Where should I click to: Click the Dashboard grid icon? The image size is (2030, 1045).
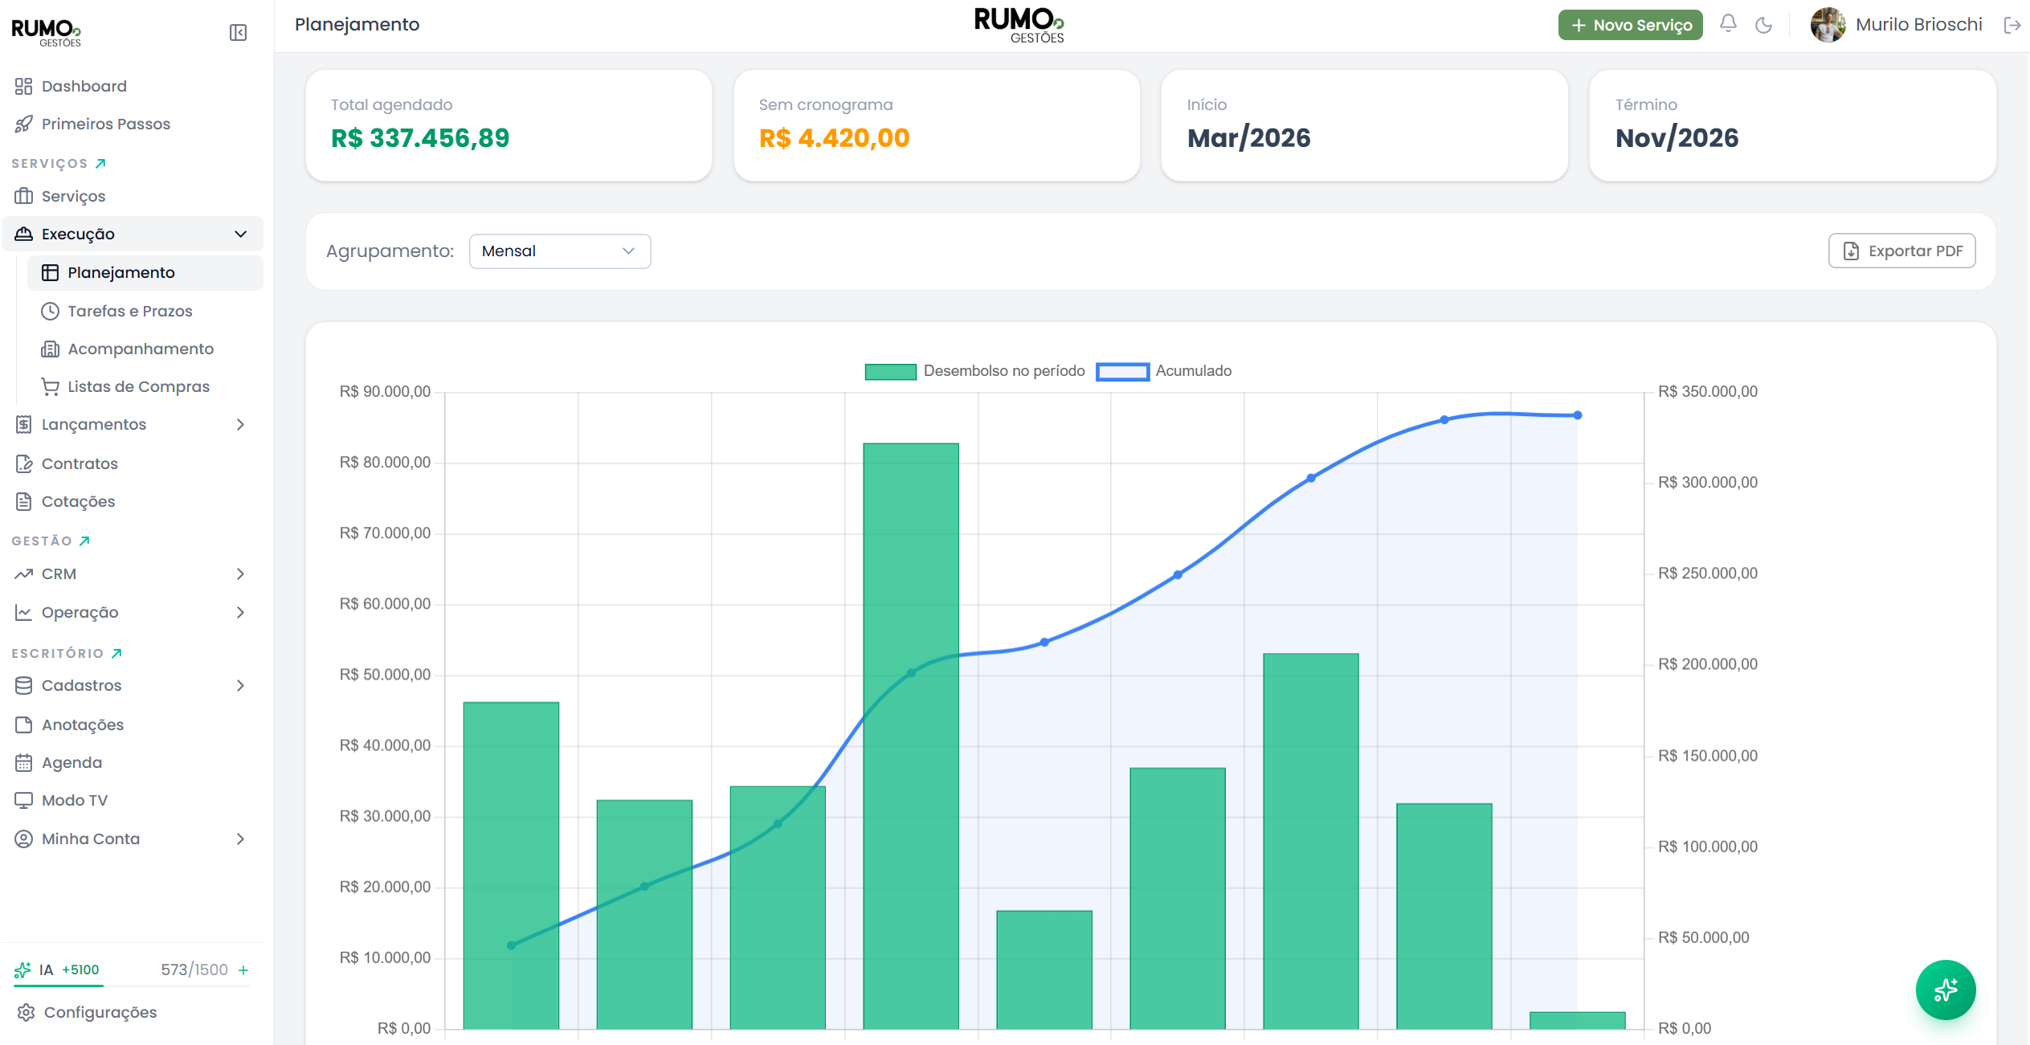pos(24,86)
